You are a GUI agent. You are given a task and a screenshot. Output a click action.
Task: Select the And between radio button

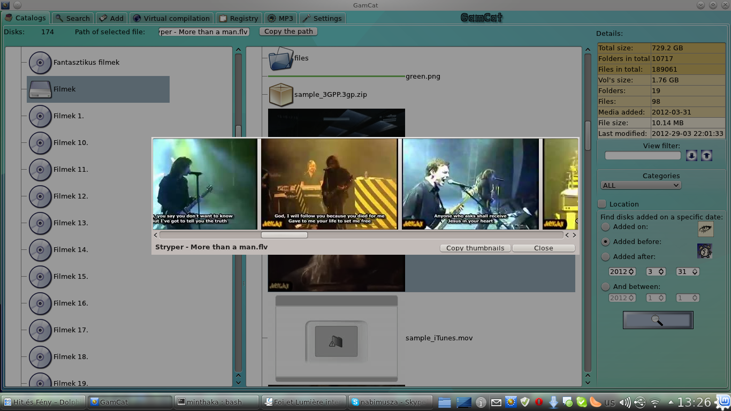tap(605, 287)
